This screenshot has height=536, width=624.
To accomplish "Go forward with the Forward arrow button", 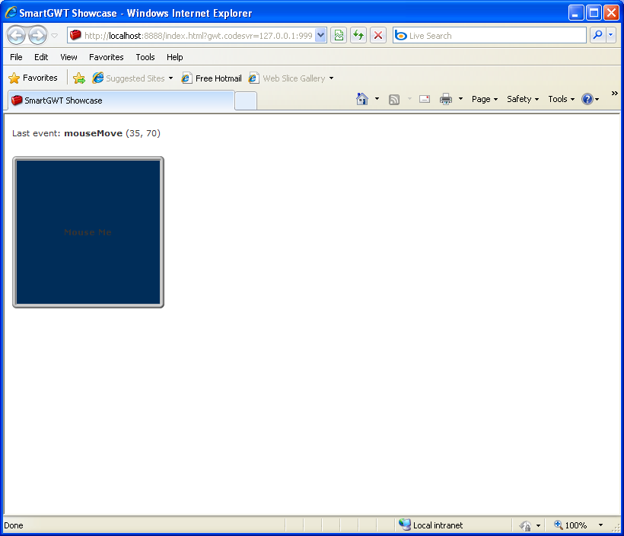I will pos(38,36).
